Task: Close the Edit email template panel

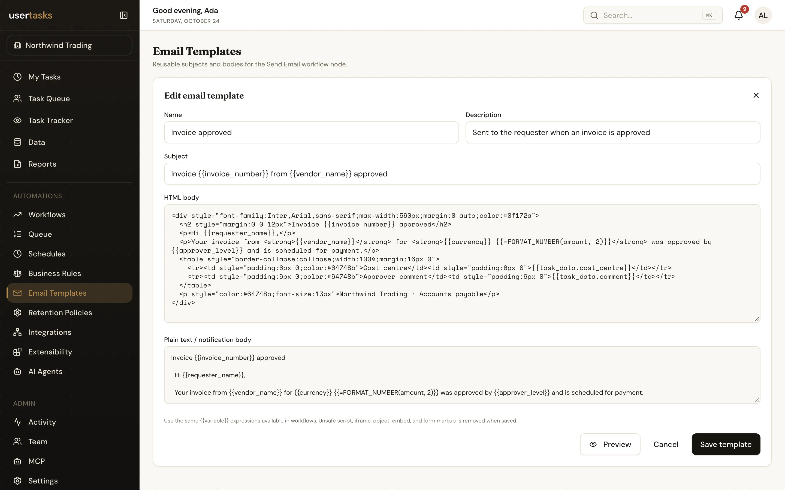Action: 756,95
